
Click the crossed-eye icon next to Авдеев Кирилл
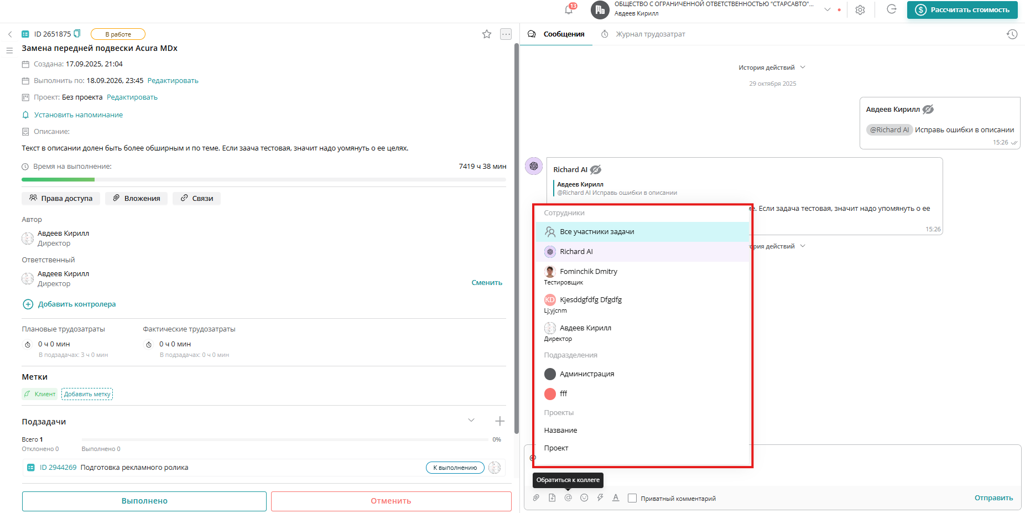pyautogui.click(x=928, y=110)
